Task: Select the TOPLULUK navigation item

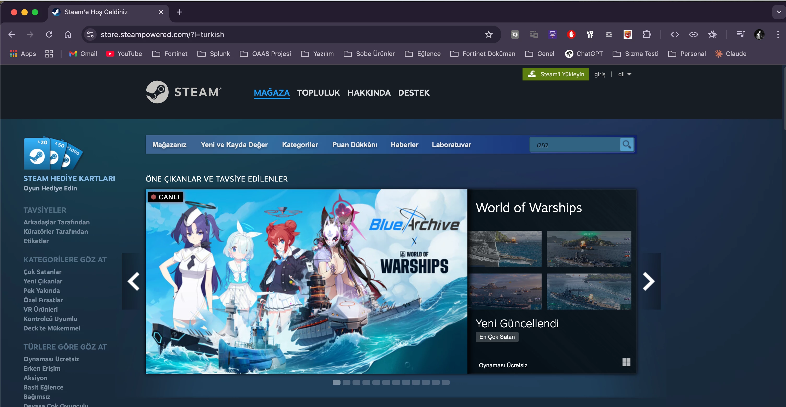Action: pos(318,92)
